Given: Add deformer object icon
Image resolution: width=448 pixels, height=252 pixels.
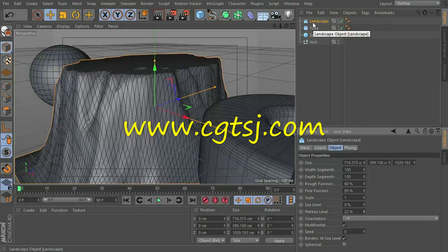Looking at the screenshot, I should pyautogui.click(x=250, y=15).
